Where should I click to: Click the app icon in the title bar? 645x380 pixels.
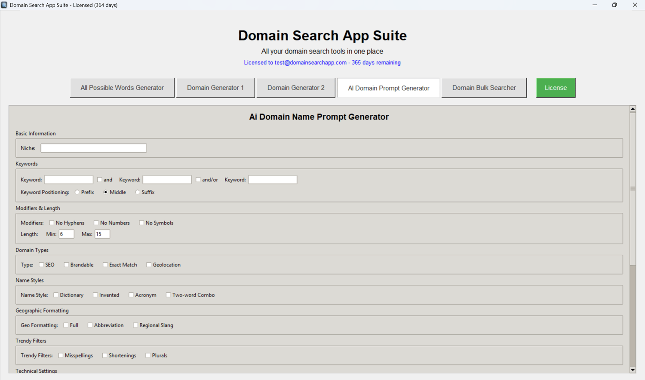coord(4,5)
